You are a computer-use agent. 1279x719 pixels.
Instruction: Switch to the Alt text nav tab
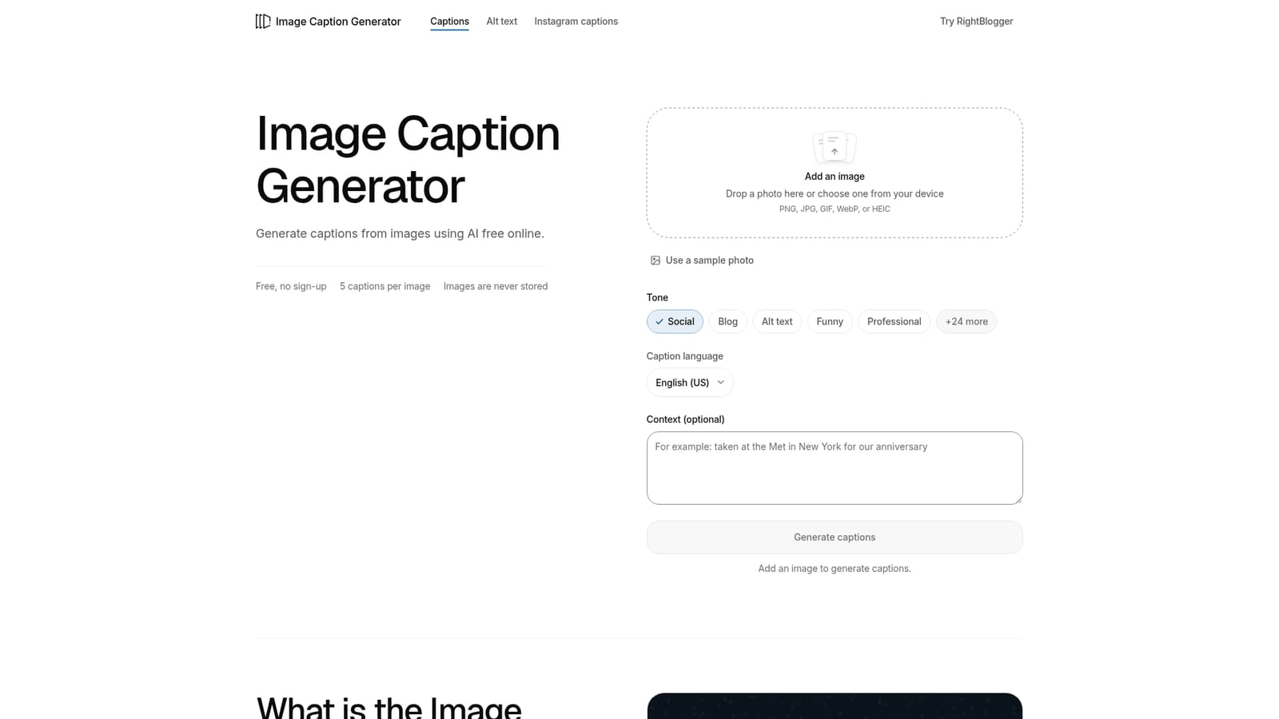tap(502, 22)
